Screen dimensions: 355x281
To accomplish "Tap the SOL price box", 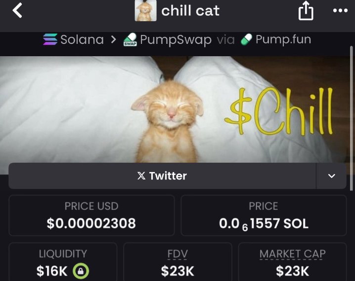I will [x=264, y=215].
